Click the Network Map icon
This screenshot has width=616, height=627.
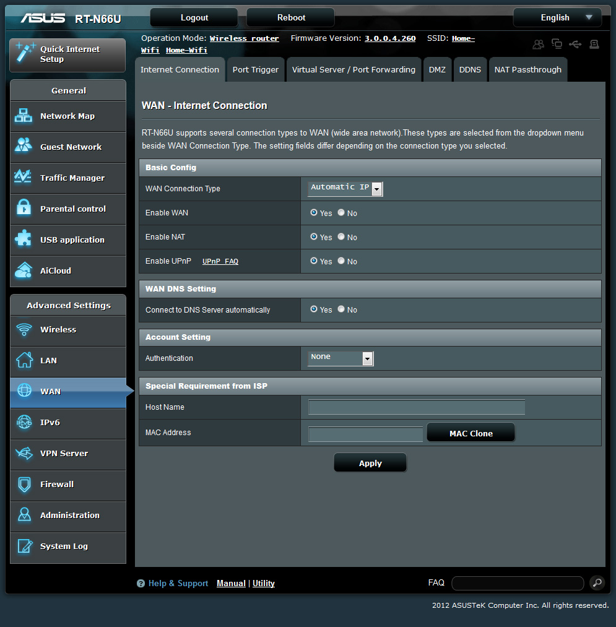point(23,116)
